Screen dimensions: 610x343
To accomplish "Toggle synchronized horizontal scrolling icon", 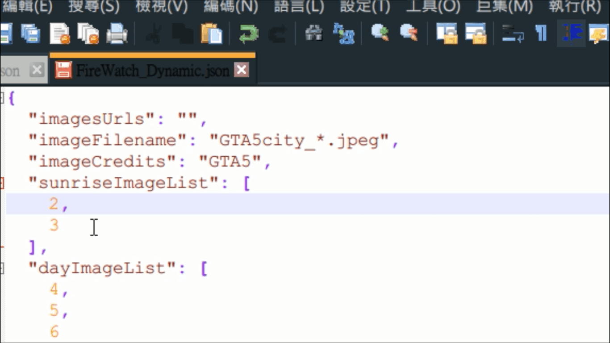I will (476, 34).
